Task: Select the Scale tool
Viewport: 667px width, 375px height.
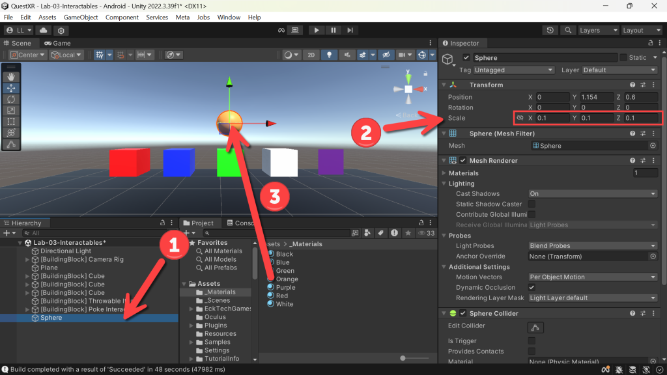Action: [x=11, y=111]
